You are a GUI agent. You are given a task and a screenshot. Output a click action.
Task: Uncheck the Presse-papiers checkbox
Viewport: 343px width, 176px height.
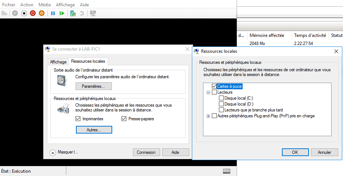click(x=124, y=119)
